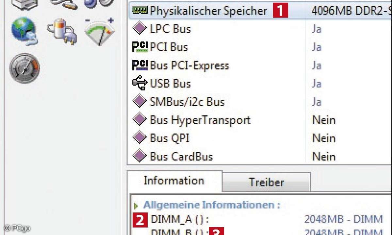Click the purple diamond icon beside Bus HyperTransport
392x235 pixels.
(140, 120)
